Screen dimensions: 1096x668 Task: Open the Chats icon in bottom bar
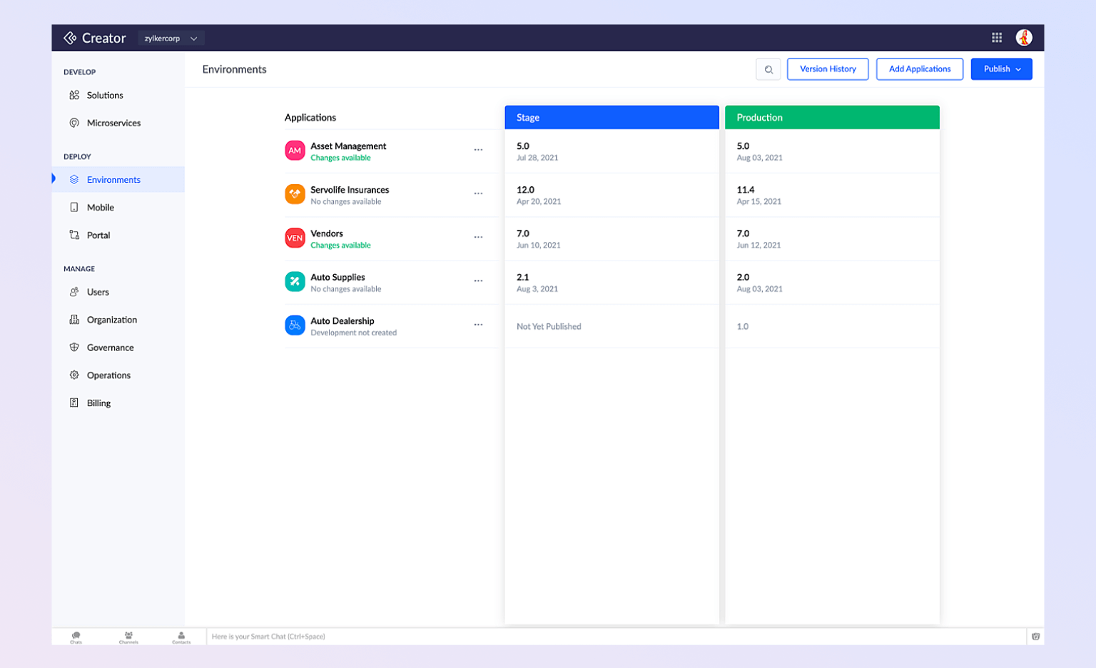tap(76, 637)
